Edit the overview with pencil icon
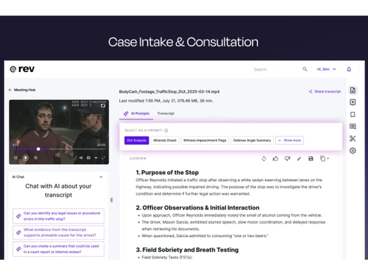This screenshot has width=368, height=276. coord(299,159)
